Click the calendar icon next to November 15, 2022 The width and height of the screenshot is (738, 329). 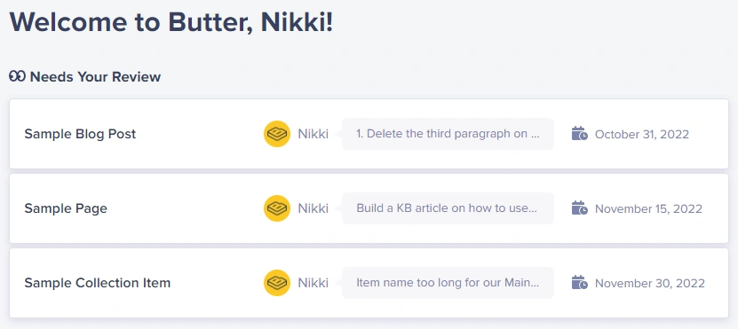click(x=579, y=208)
